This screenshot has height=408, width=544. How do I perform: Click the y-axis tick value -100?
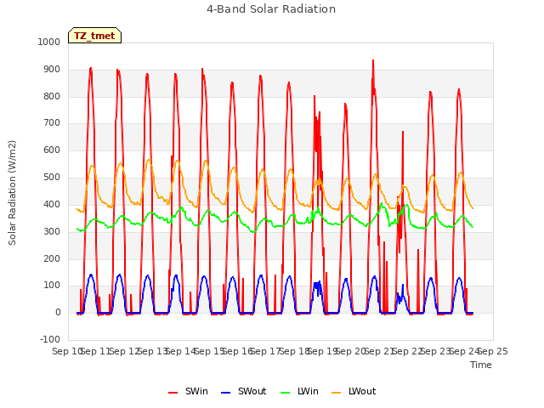[50, 339]
